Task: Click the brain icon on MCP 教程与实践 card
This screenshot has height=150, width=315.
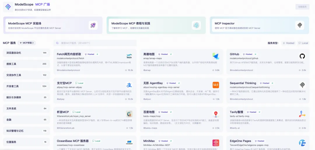Action: [x=196, y=25]
